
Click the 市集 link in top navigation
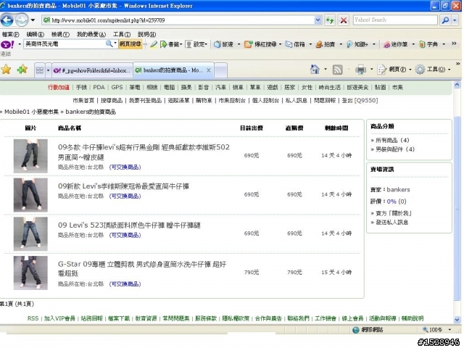pos(397,87)
